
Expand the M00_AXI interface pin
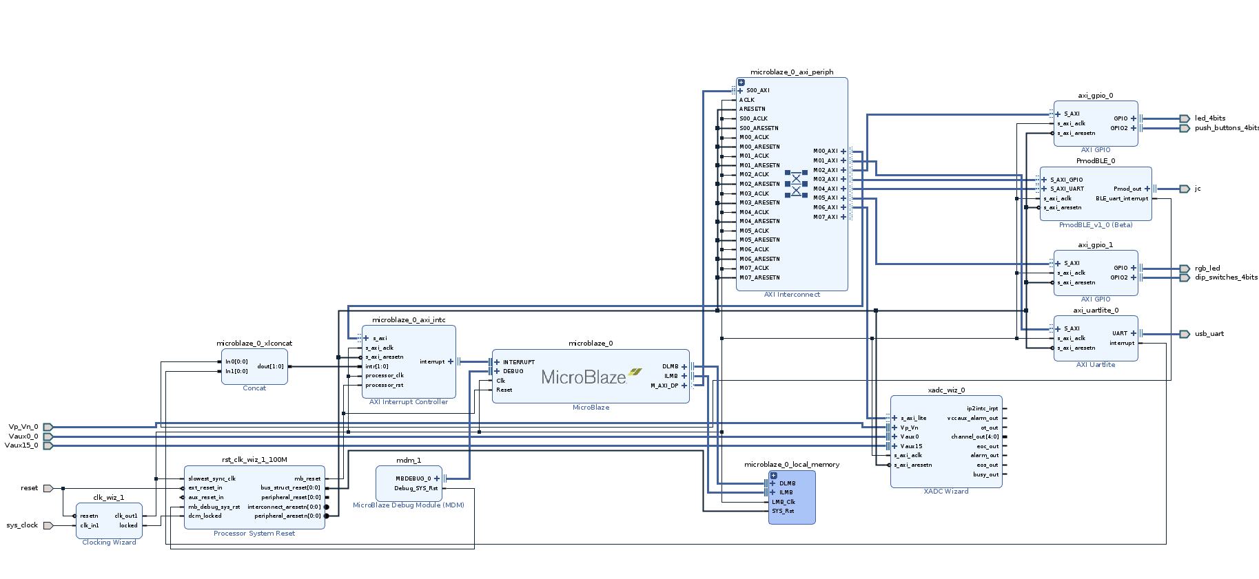[x=843, y=151]
